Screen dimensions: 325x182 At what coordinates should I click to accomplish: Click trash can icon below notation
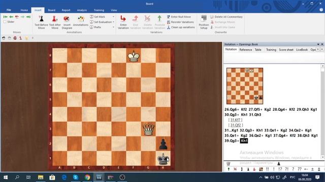pos(228,164)
